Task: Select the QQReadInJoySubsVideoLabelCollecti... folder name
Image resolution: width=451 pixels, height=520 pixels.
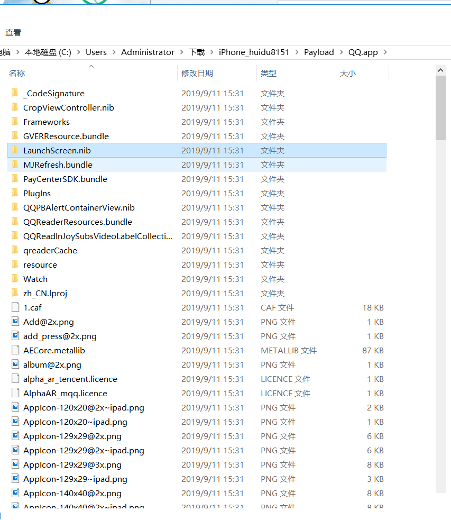Action: [x=98, y=236]
